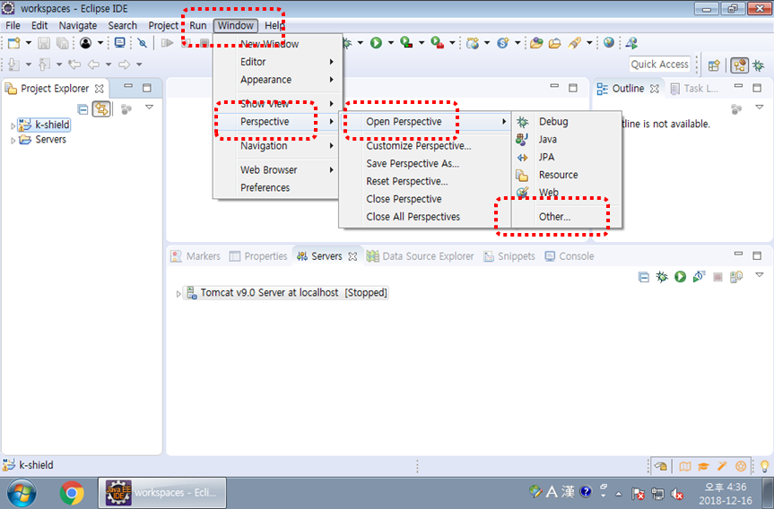Open the New wizard dropdown arrow
Screen dimensions: 774x509
click(x=29, y=43)
